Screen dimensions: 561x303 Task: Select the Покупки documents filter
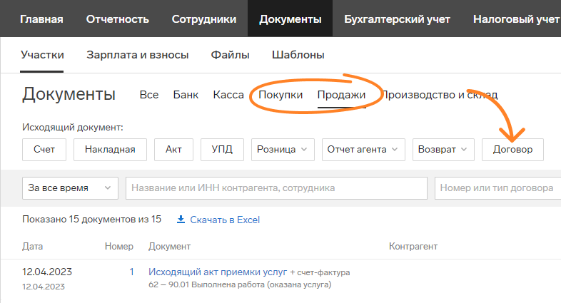point(280,95)
